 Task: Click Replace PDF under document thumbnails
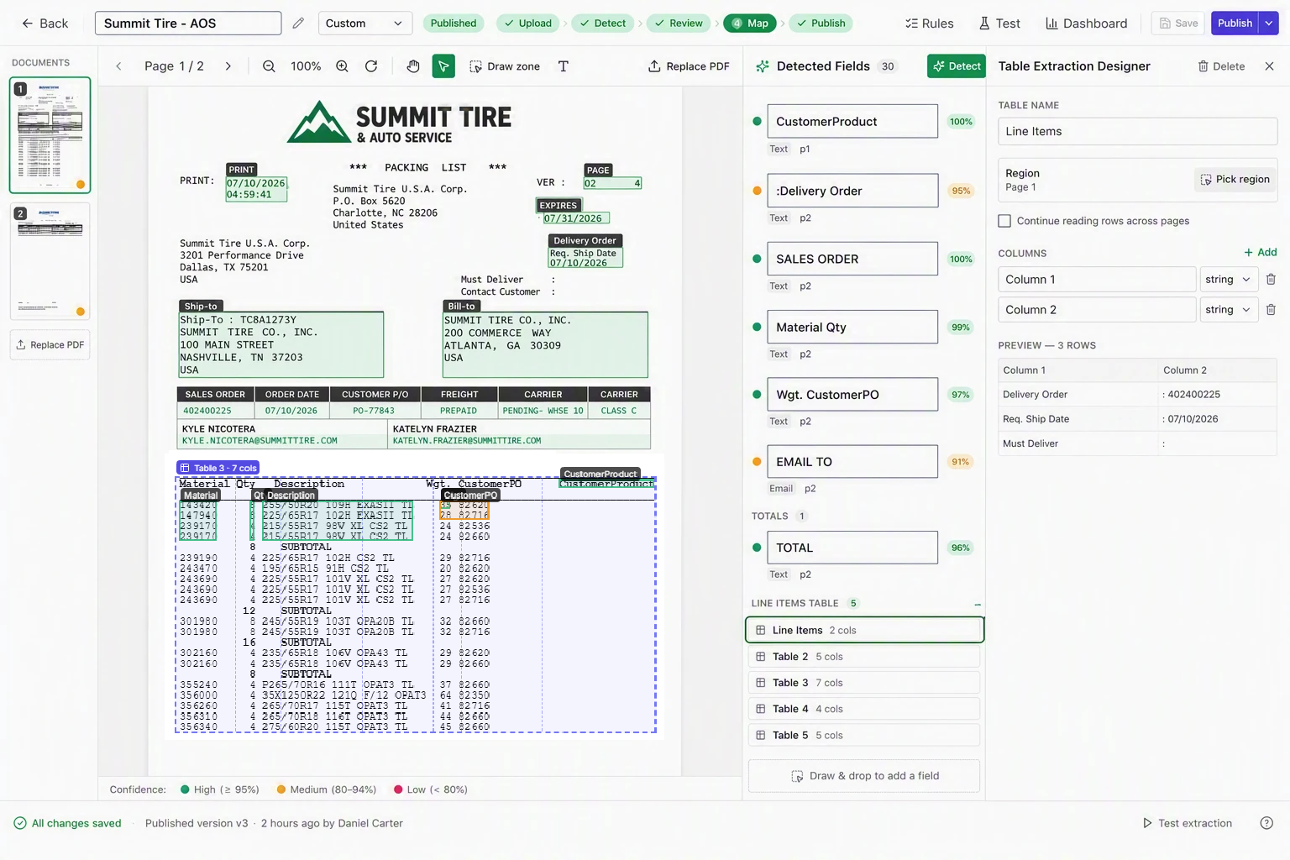[50, 345]
